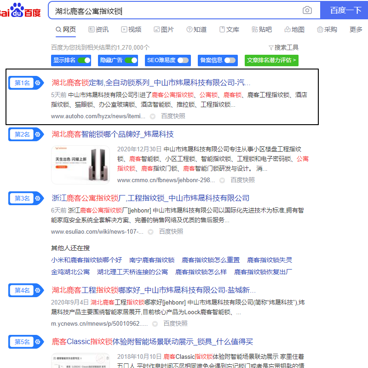Click the 第3名 rank label

click(x=22, y=198)
